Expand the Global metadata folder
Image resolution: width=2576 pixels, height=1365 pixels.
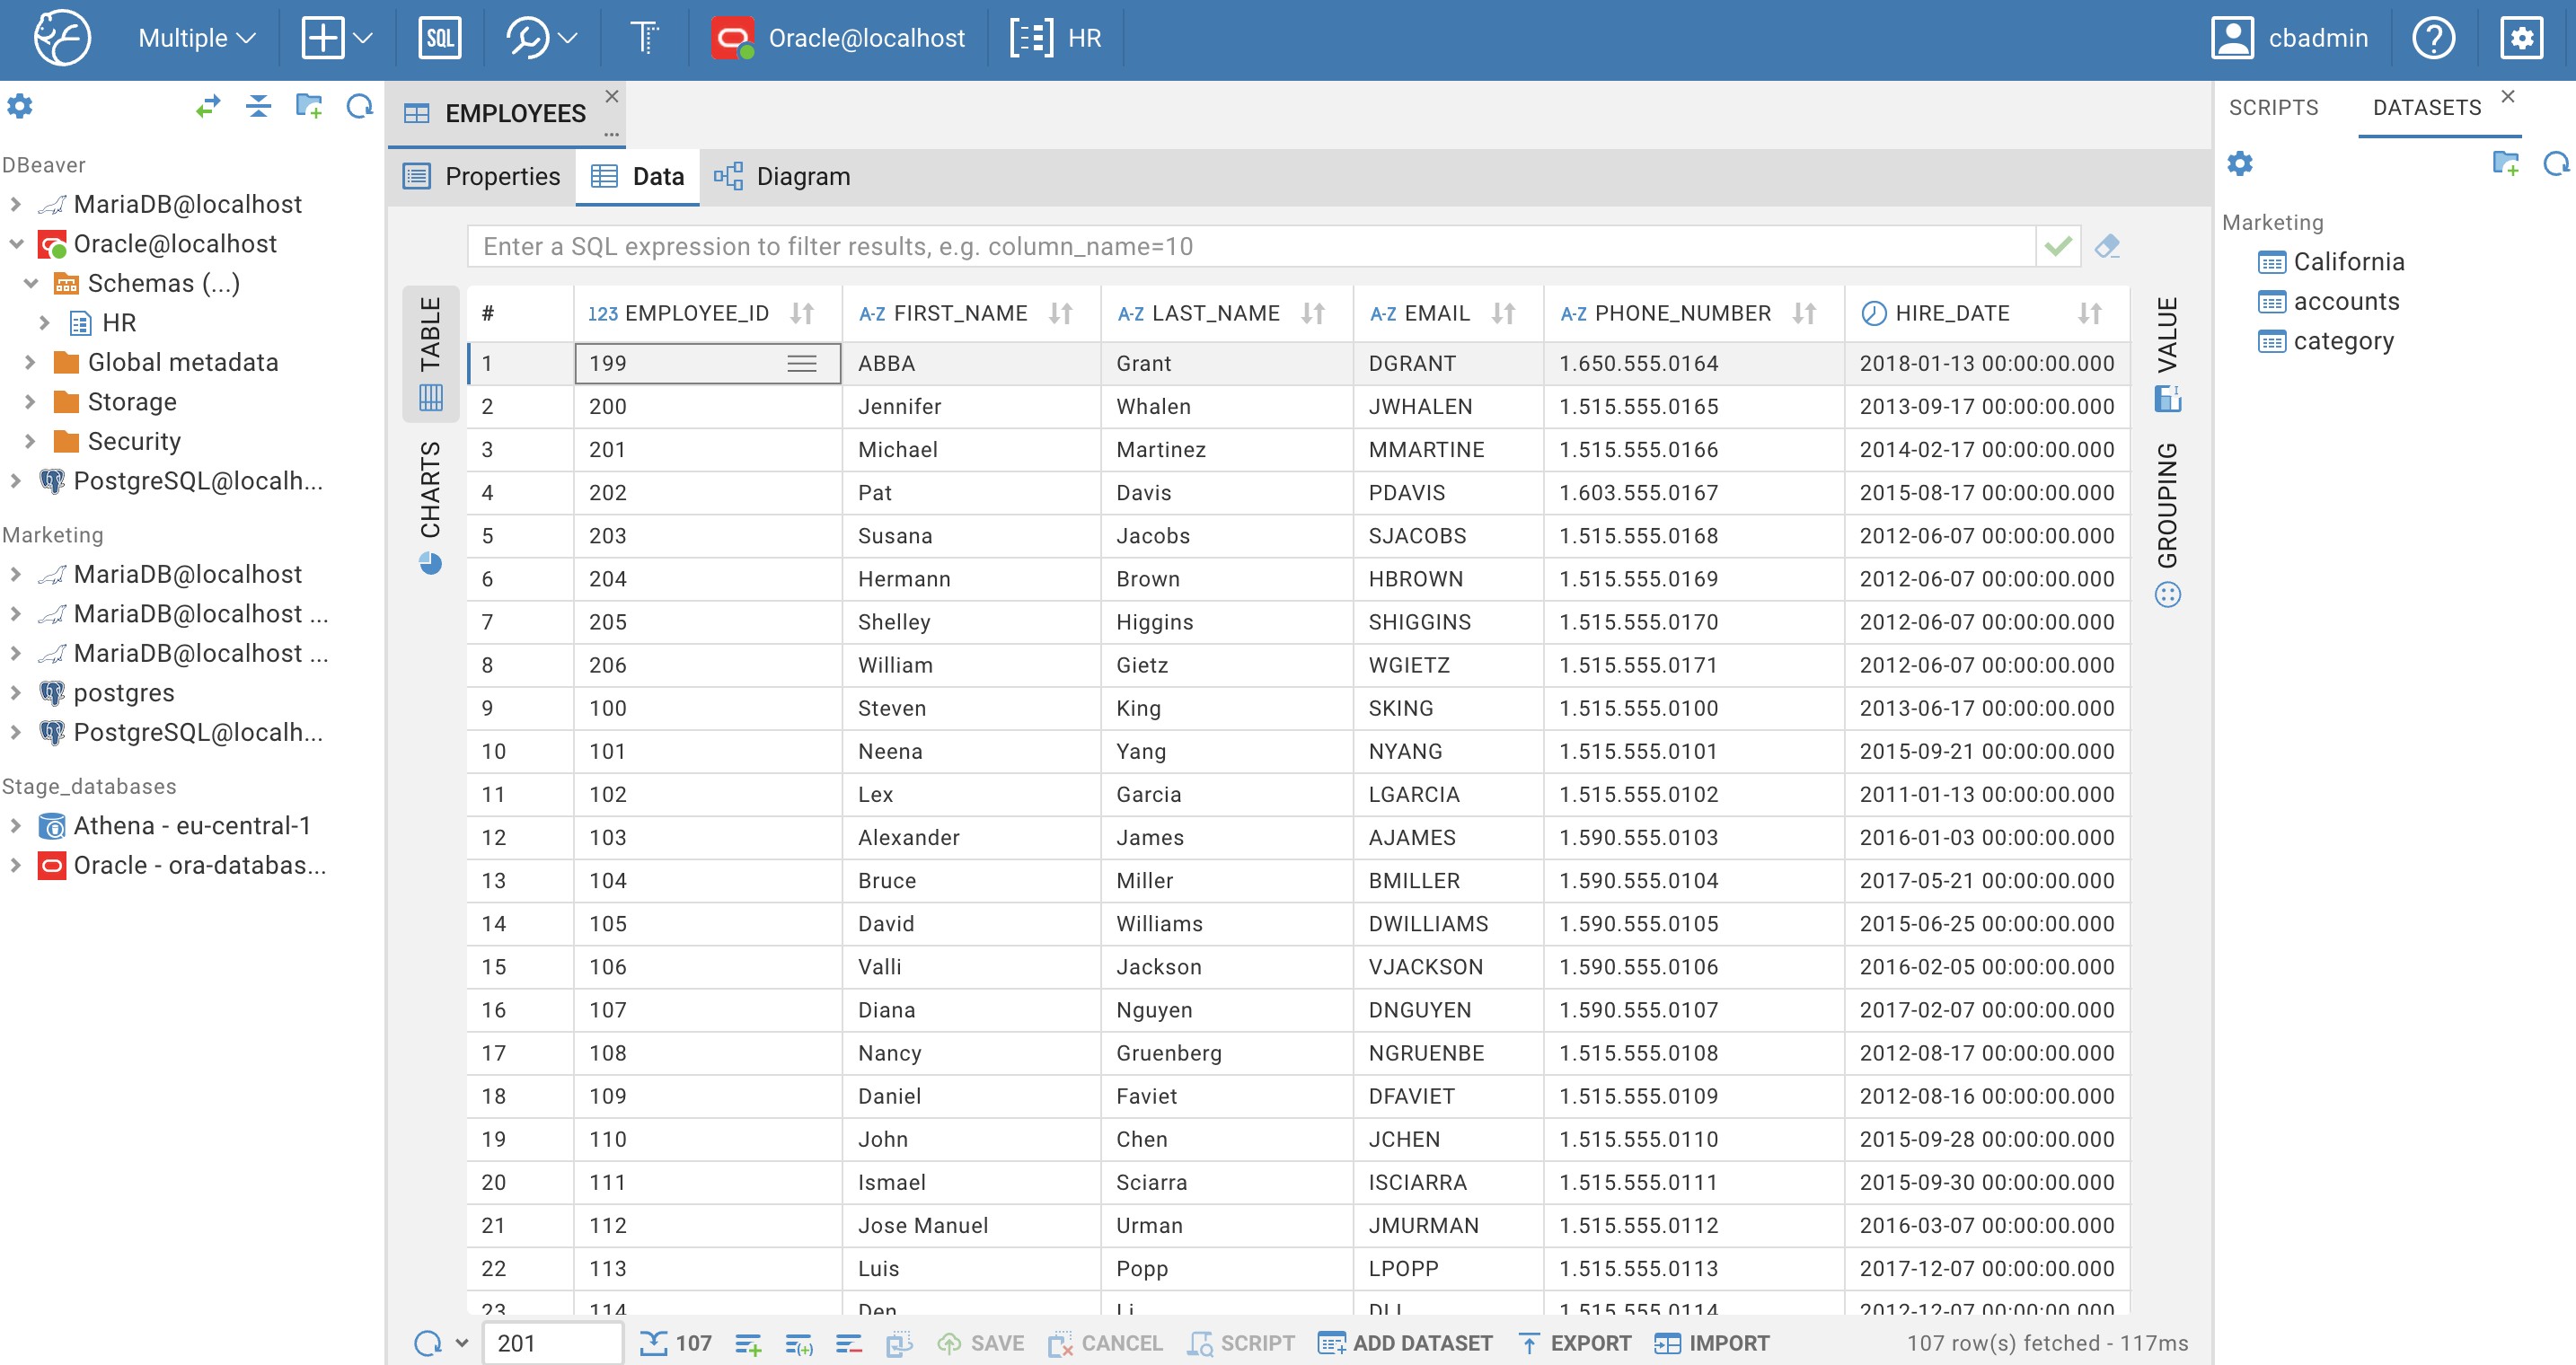30,362
